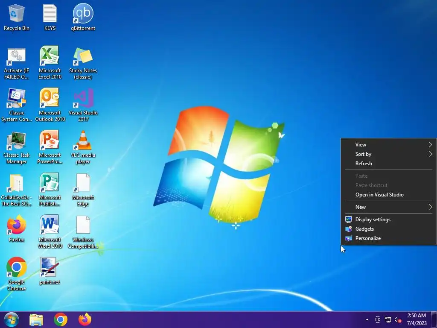Choose Refresh in the context menu
437x328 pixels.
click(388, 164)
